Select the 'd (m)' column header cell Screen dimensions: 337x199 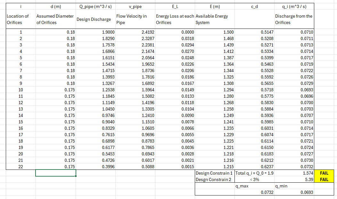click(55, 6)
